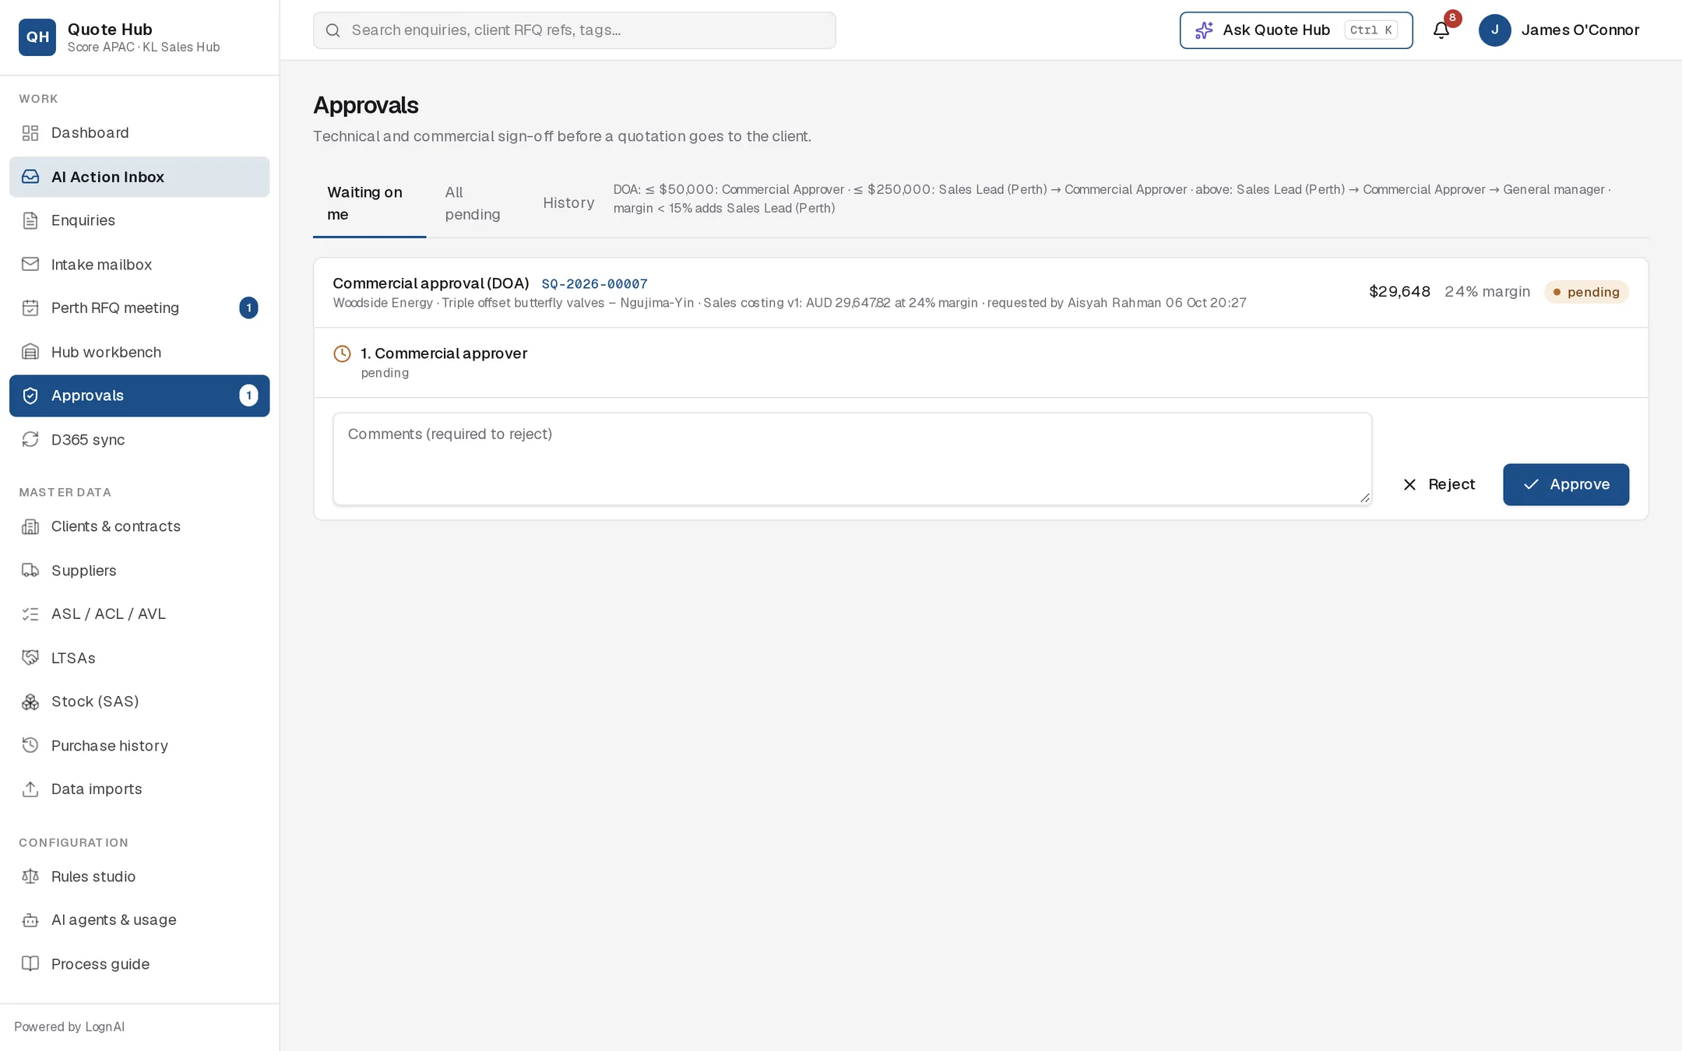
Task: Open the ASL / ACL / AVL checklist icon
Action: pyautogui.click(x=30, y=614)
